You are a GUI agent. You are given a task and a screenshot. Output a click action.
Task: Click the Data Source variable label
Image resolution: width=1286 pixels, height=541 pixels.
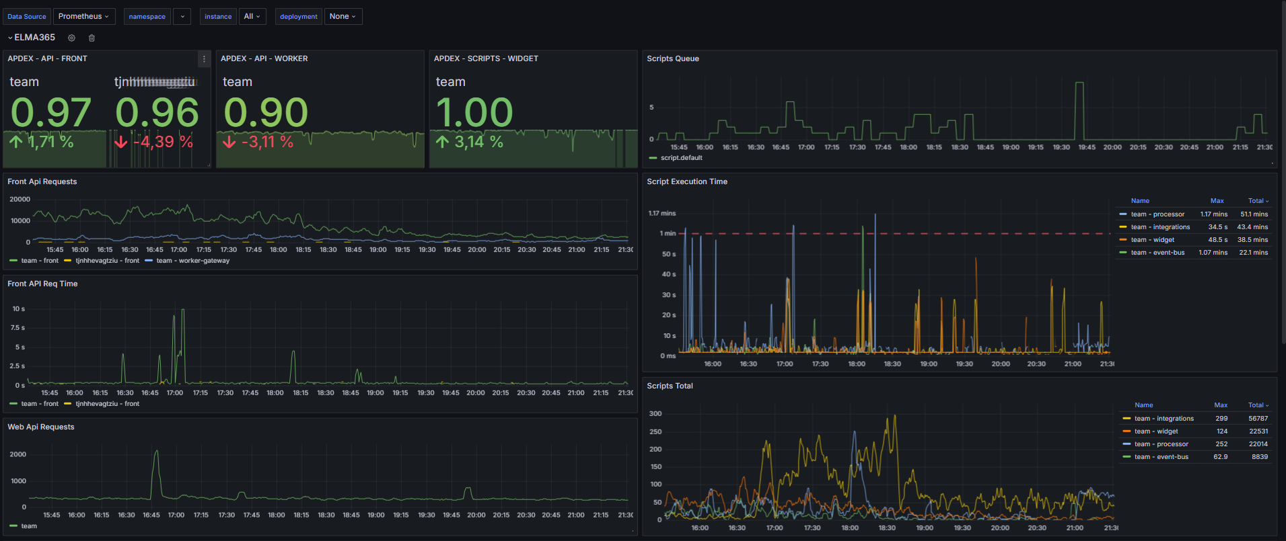click(27, 16)
